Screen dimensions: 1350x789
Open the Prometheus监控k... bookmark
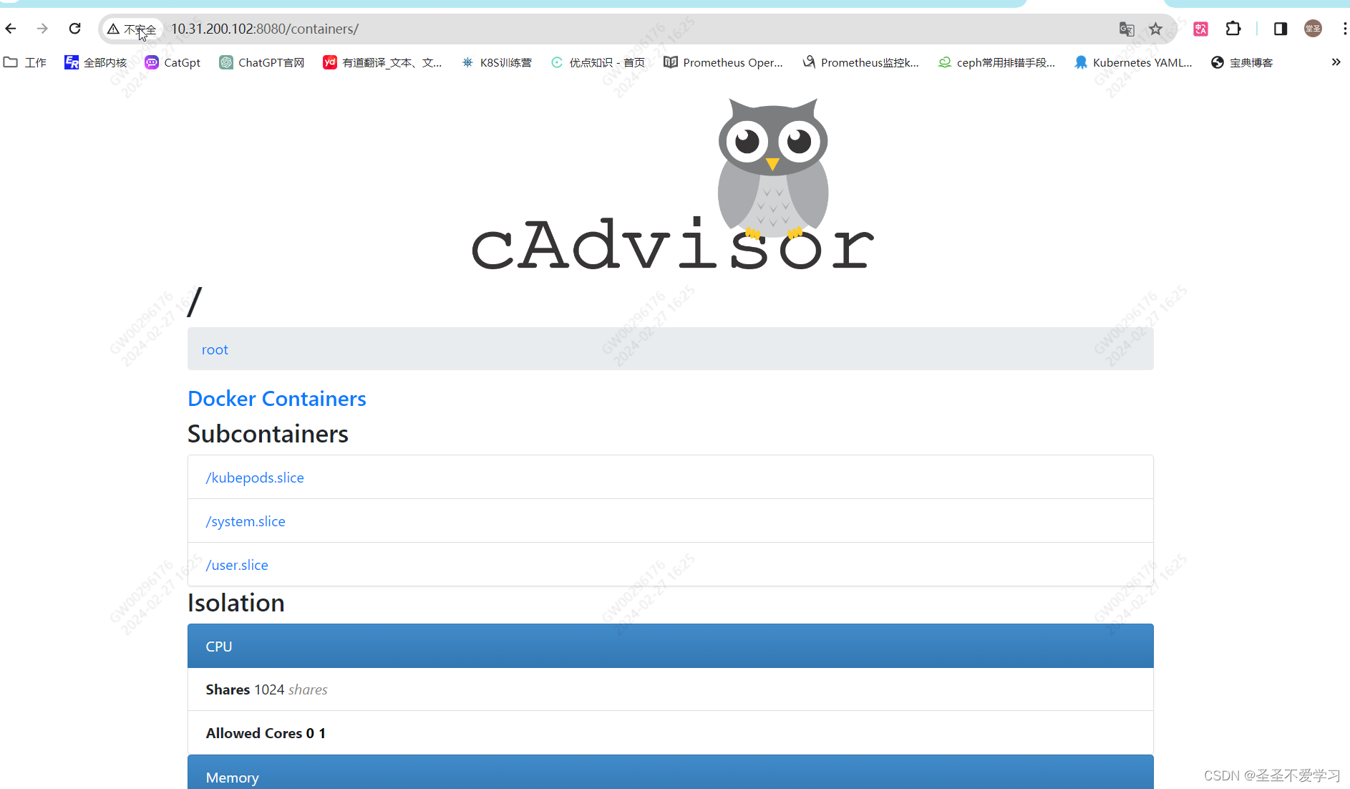point(860,63)
